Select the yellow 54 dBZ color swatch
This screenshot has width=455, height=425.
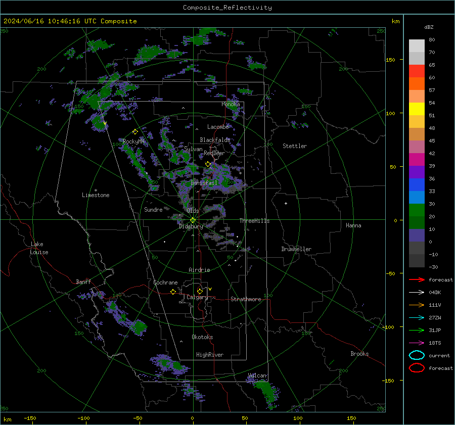(x=417, y=109)
